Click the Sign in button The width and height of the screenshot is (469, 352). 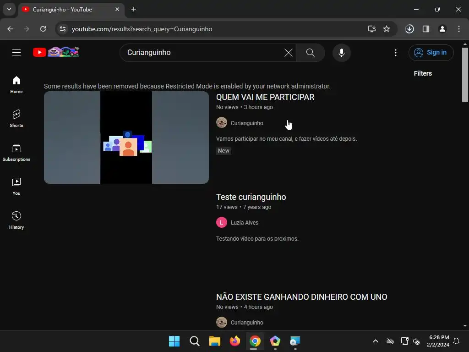(431, 53)
